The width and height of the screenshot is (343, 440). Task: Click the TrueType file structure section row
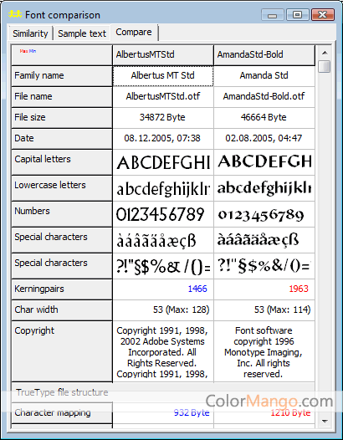(163, 392)
